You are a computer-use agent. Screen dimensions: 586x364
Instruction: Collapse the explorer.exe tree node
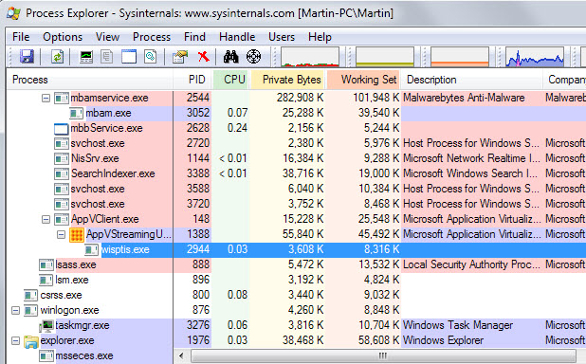tap(15, 341)
